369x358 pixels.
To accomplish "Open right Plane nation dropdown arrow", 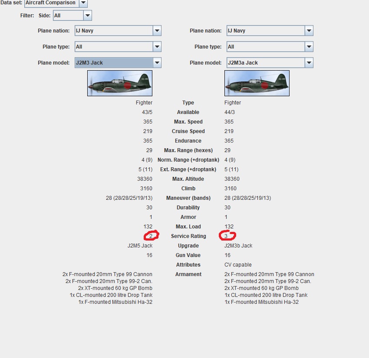I will click(309, 30).
